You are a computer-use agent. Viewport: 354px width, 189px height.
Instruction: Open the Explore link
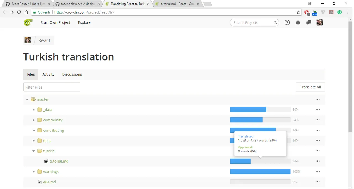coord(84,22)
